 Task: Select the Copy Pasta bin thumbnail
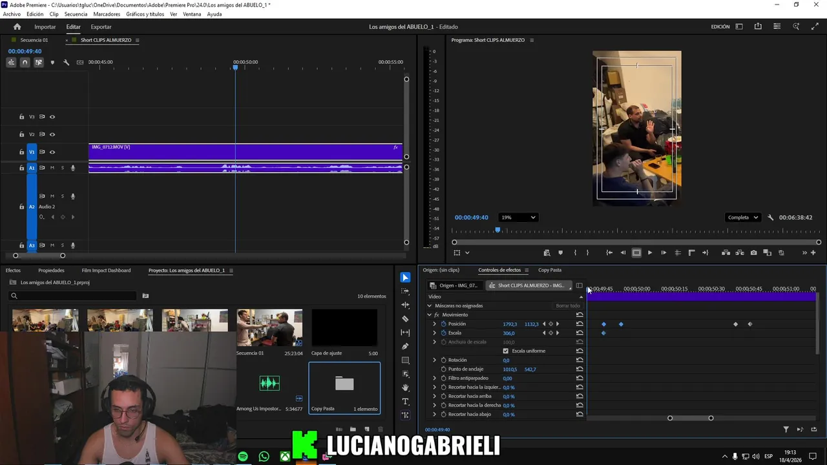tap(344, 384)
